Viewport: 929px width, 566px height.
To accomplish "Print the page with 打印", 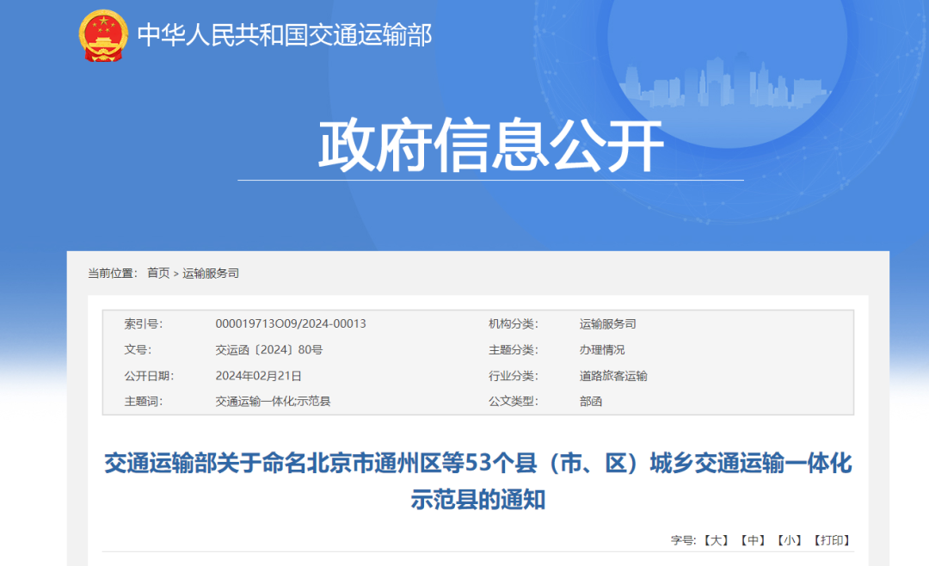I will (832, 540).
